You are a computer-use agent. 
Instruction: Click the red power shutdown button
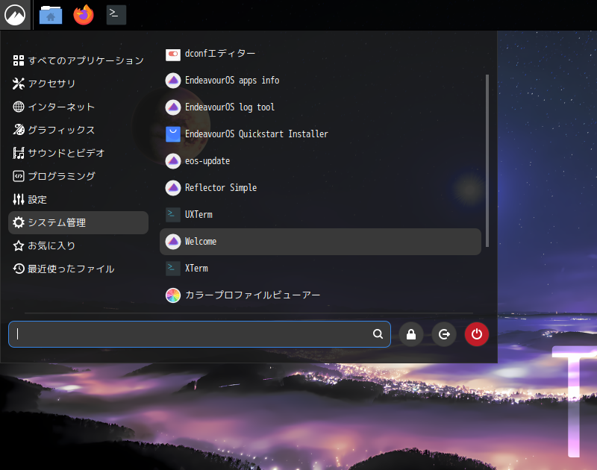pyautogui.click(x=477, y=334)
